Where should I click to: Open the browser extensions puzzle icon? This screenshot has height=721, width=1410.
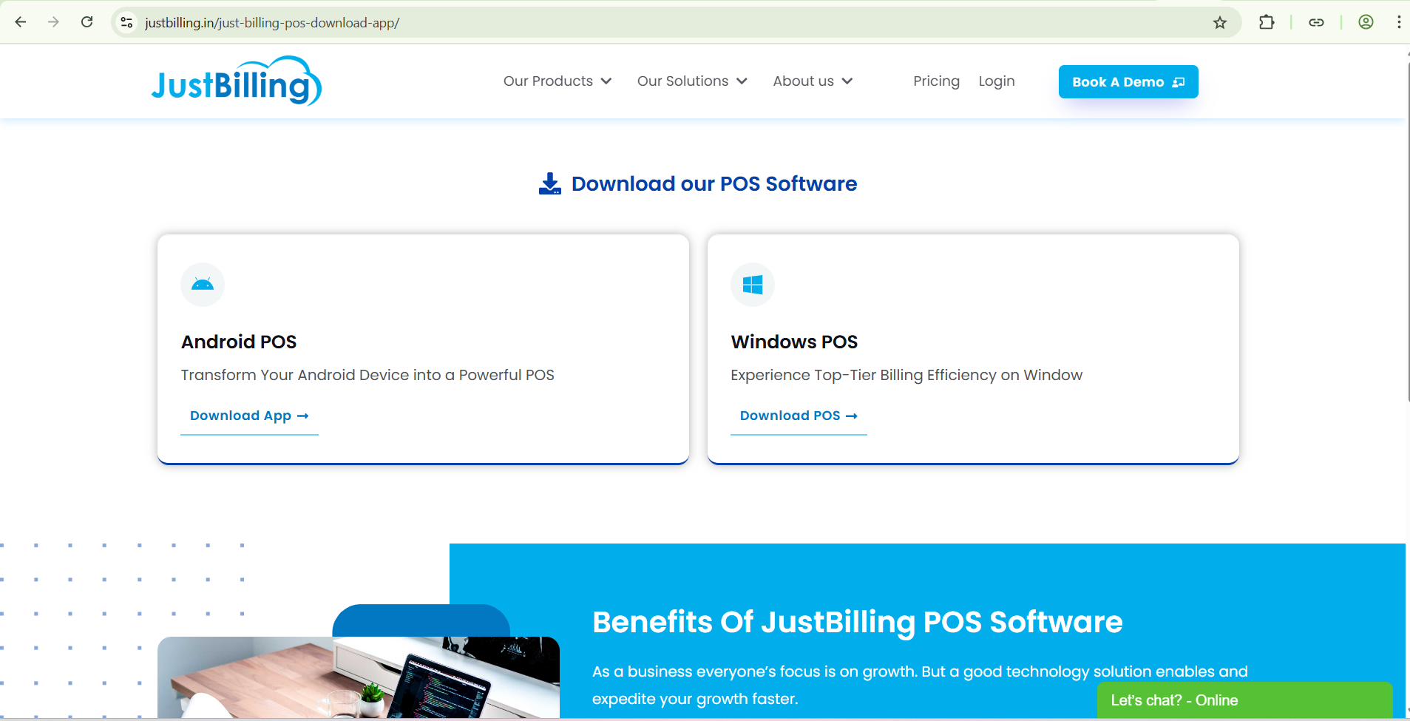(1267, 22)
